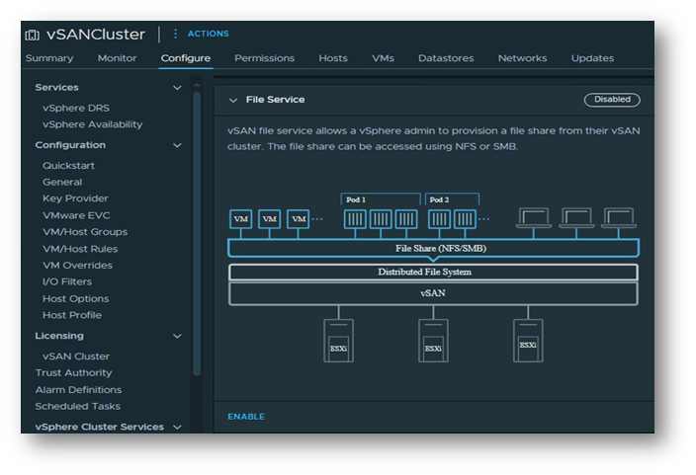Click the ENABLE file service link

pyautogui.click(x=246, y=417)
